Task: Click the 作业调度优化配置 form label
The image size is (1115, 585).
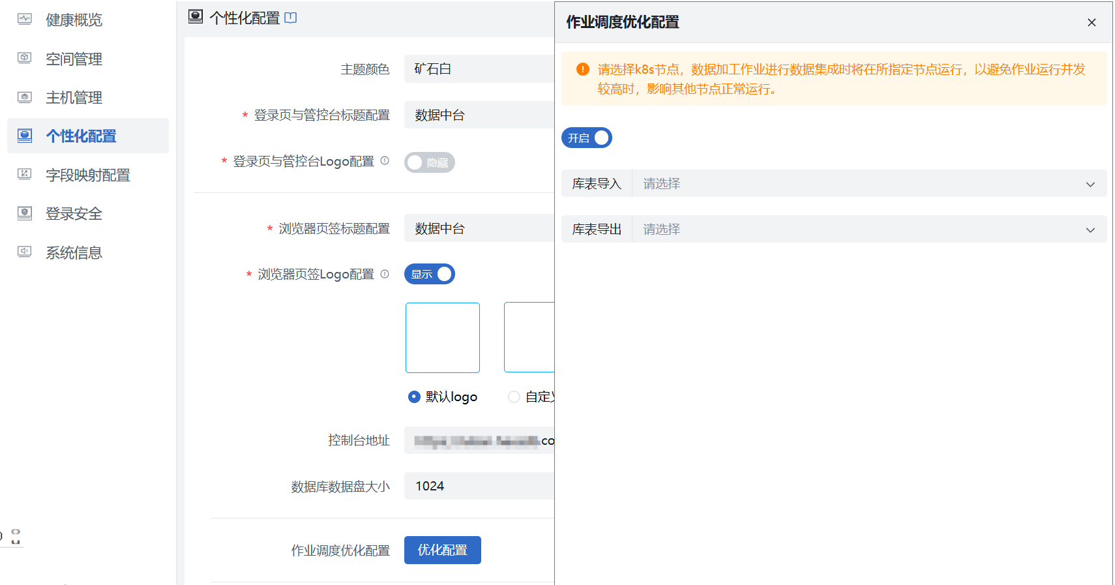Action: (x=340, y=550)
